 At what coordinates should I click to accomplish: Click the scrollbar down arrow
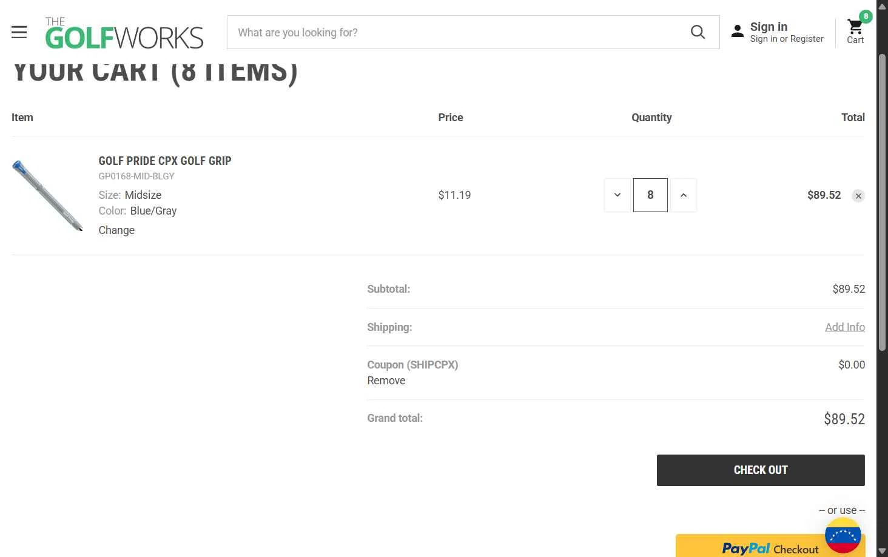[883, 551]
